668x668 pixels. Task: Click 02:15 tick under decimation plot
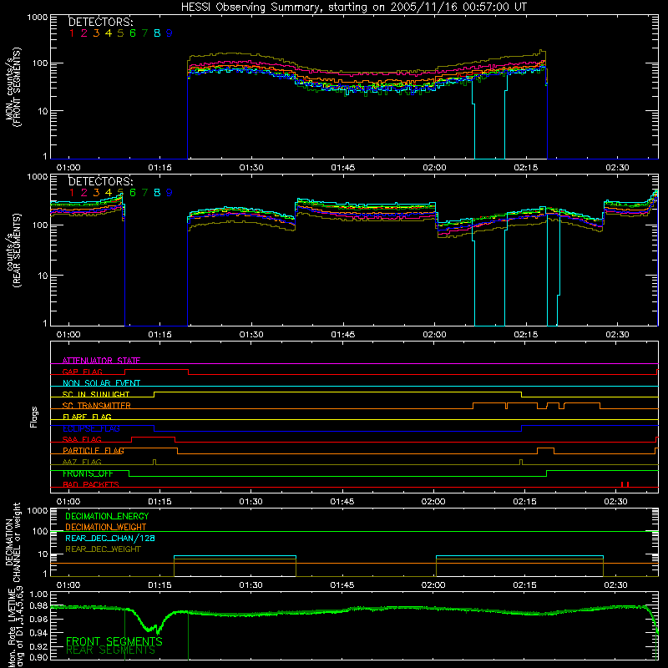(x=525, y=585)
